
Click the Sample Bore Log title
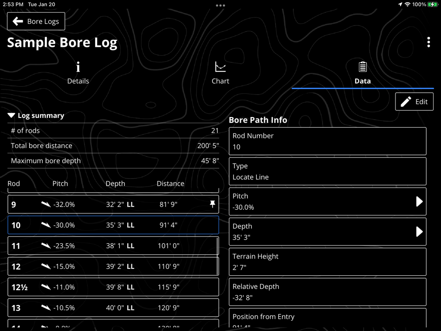click(x=62, y=43)
